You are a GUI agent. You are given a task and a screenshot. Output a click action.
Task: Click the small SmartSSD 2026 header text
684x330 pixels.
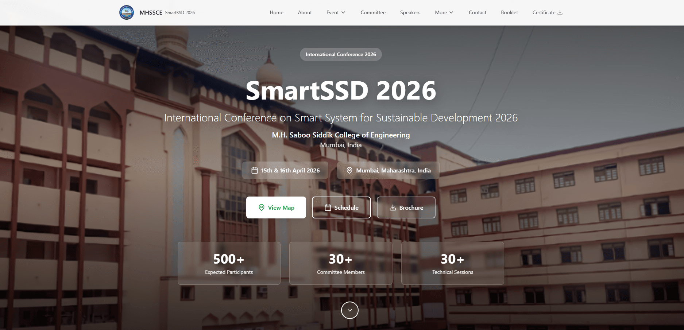180,12
